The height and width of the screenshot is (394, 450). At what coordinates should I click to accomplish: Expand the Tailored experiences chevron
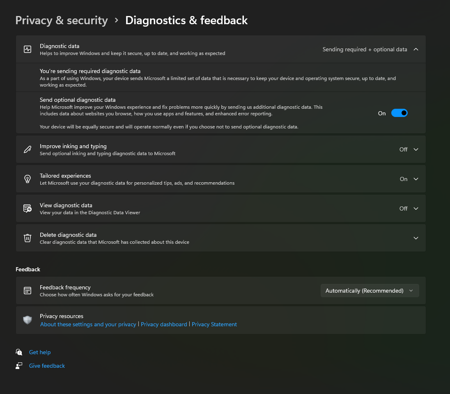tap(416, 179)
